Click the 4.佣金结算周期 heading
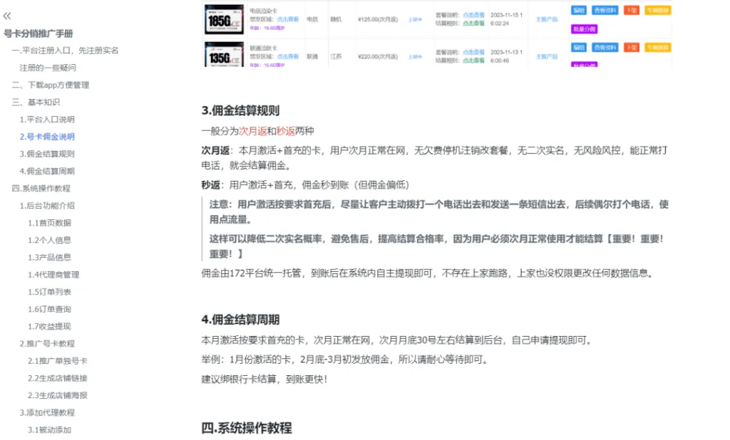730x440 pixels. 240,320
